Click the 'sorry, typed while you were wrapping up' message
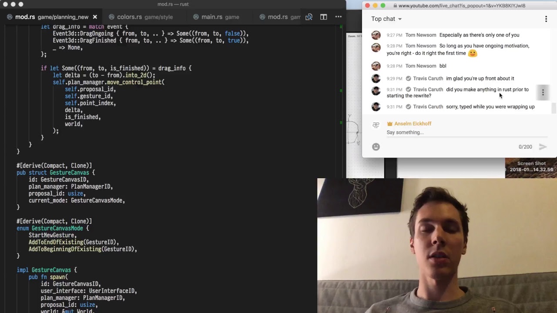The image size is (557, 313). (x=490, y=107)
